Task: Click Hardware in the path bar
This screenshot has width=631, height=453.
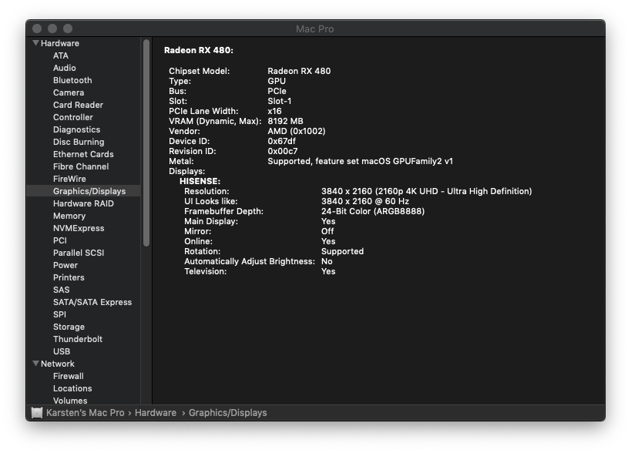Action: click(156, 413)
